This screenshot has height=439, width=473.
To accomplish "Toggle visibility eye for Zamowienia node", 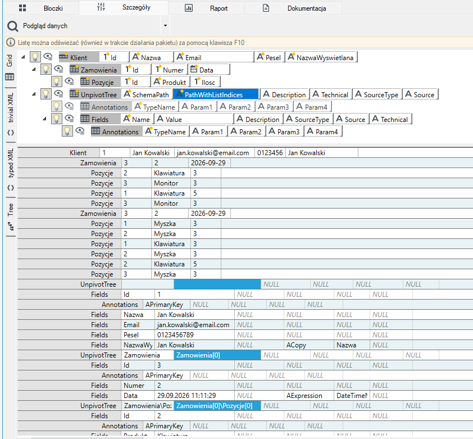I will click(x=58, y=69).
